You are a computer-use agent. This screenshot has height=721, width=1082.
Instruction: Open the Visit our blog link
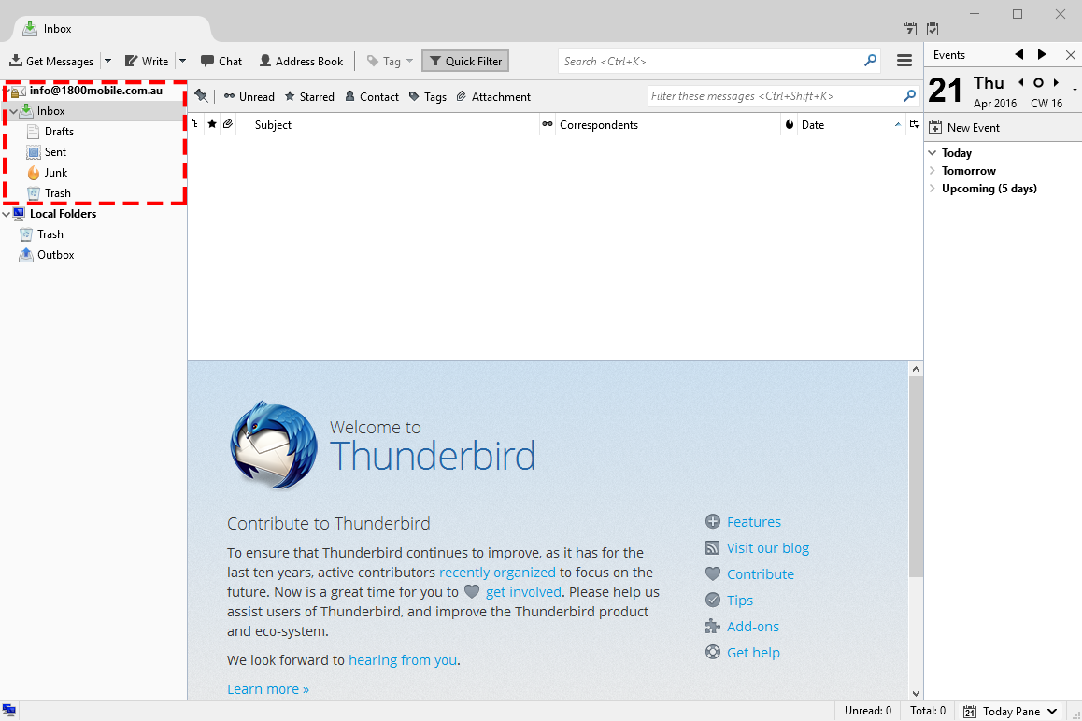pyautogui.click(x=768, y=548)
